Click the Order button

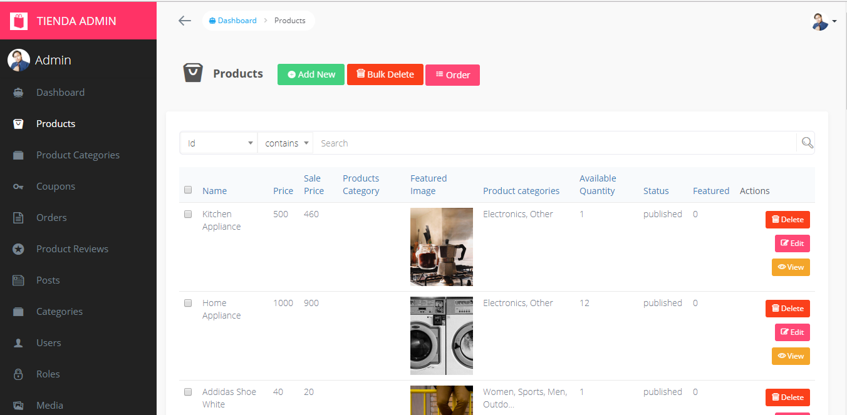point(452,74)
